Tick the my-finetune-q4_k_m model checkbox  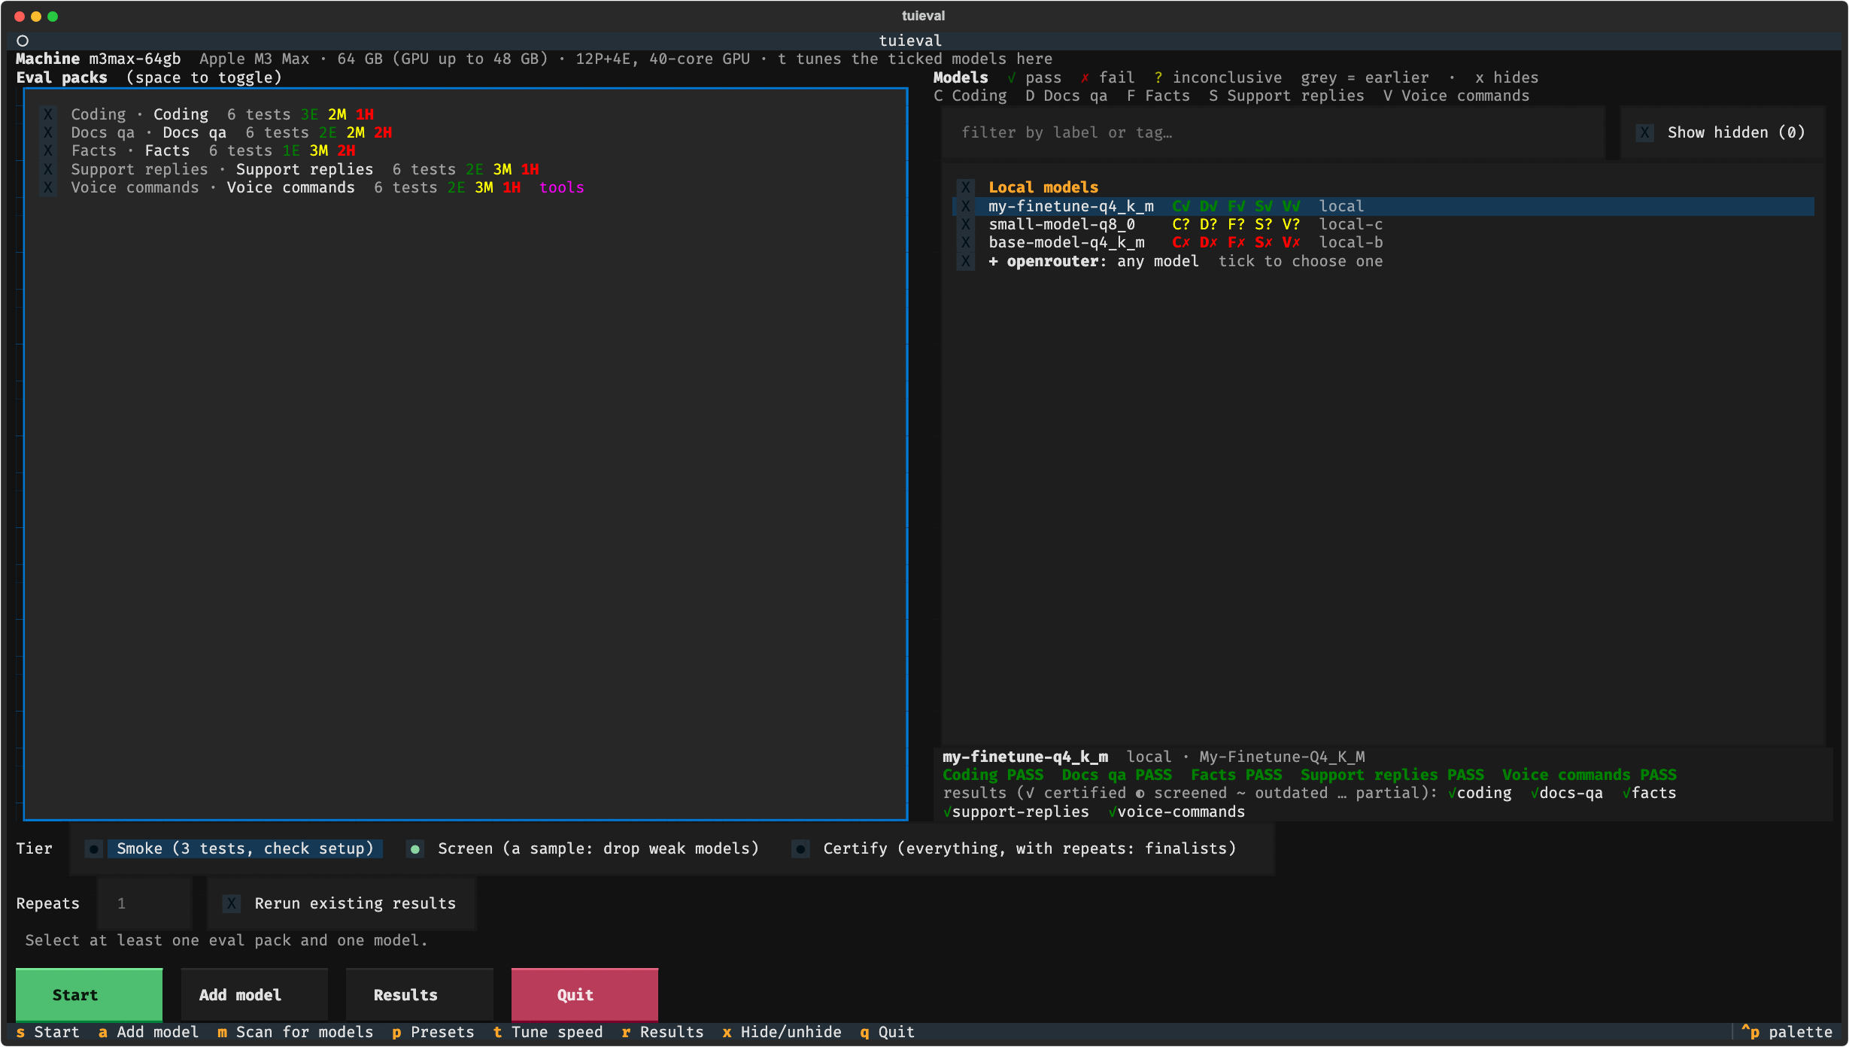tap(966, 206)
